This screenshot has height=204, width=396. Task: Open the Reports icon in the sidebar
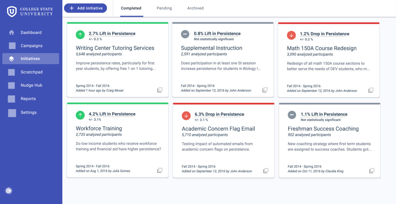point(11,99)
